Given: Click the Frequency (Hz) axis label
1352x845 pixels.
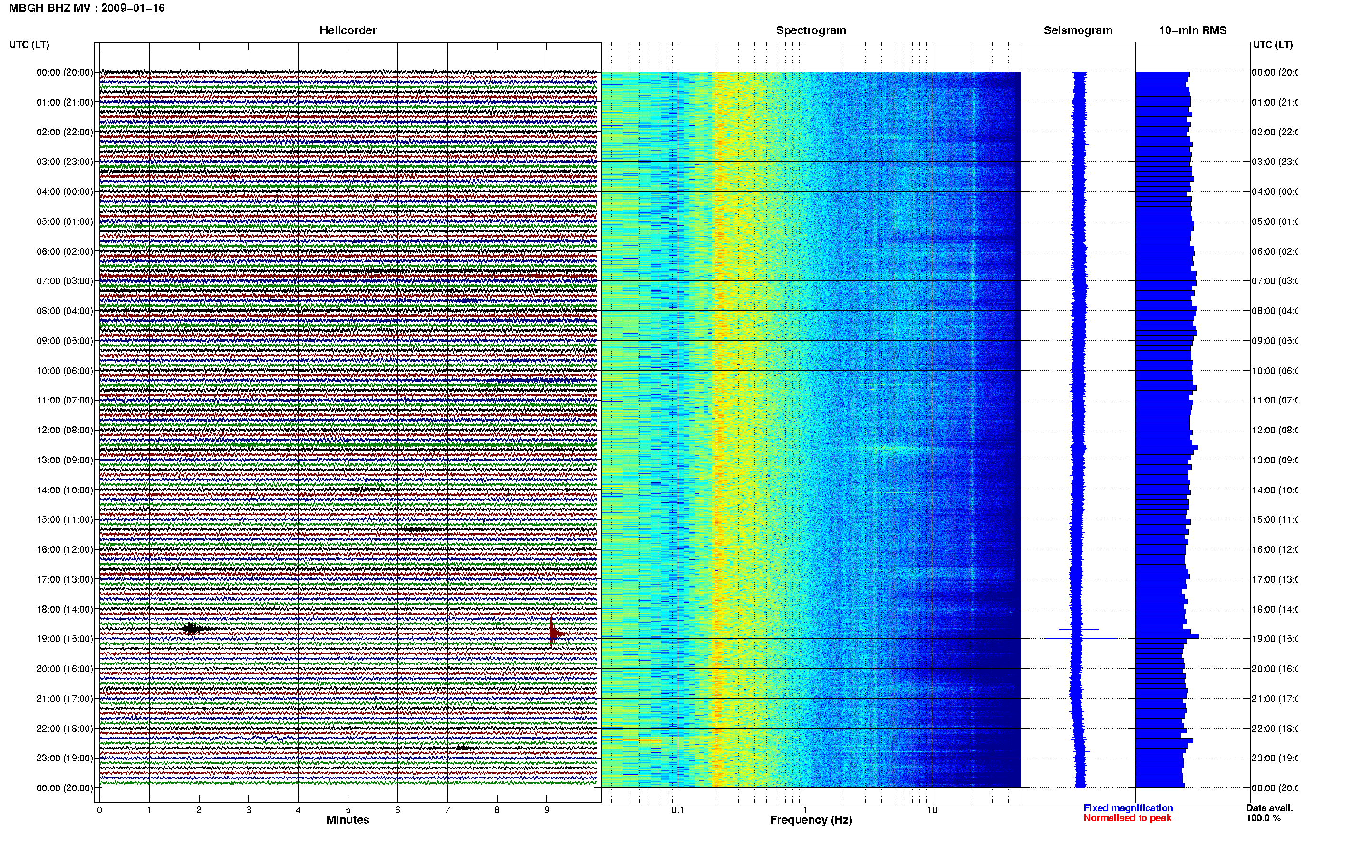Looking at the screenshot, I should (x=811, y=820).
